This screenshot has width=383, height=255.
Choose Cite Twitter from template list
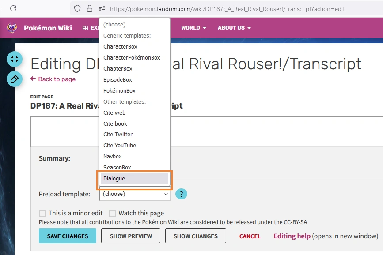tap(134, 135)
